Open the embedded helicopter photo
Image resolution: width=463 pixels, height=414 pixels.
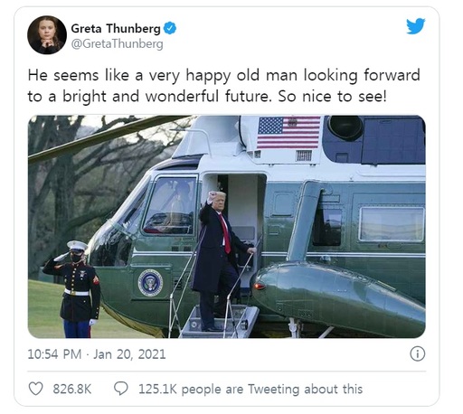click(x=227, y=227)
